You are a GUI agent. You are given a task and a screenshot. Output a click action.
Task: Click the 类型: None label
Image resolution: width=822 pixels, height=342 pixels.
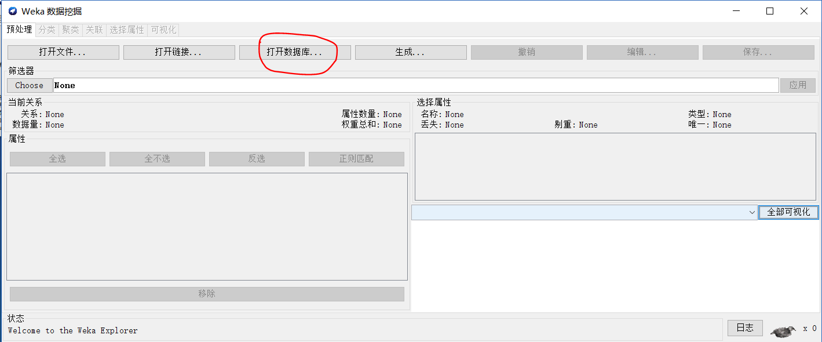coord(710,115)
